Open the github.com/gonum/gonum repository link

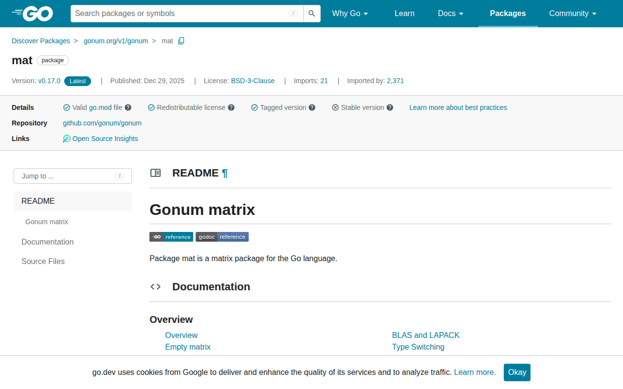click(x=102, y=123)
